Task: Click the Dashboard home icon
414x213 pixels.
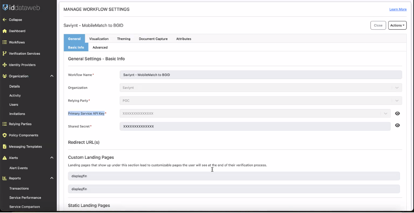Action: [4, 31]
